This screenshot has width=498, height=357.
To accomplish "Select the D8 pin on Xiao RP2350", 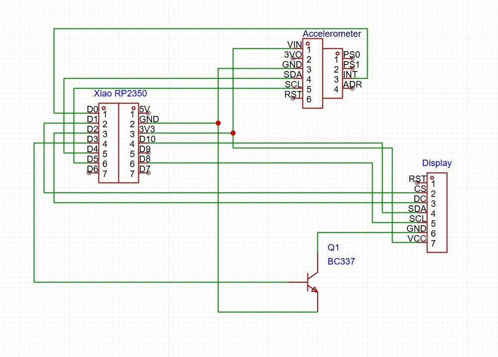I will coord(145,159).
